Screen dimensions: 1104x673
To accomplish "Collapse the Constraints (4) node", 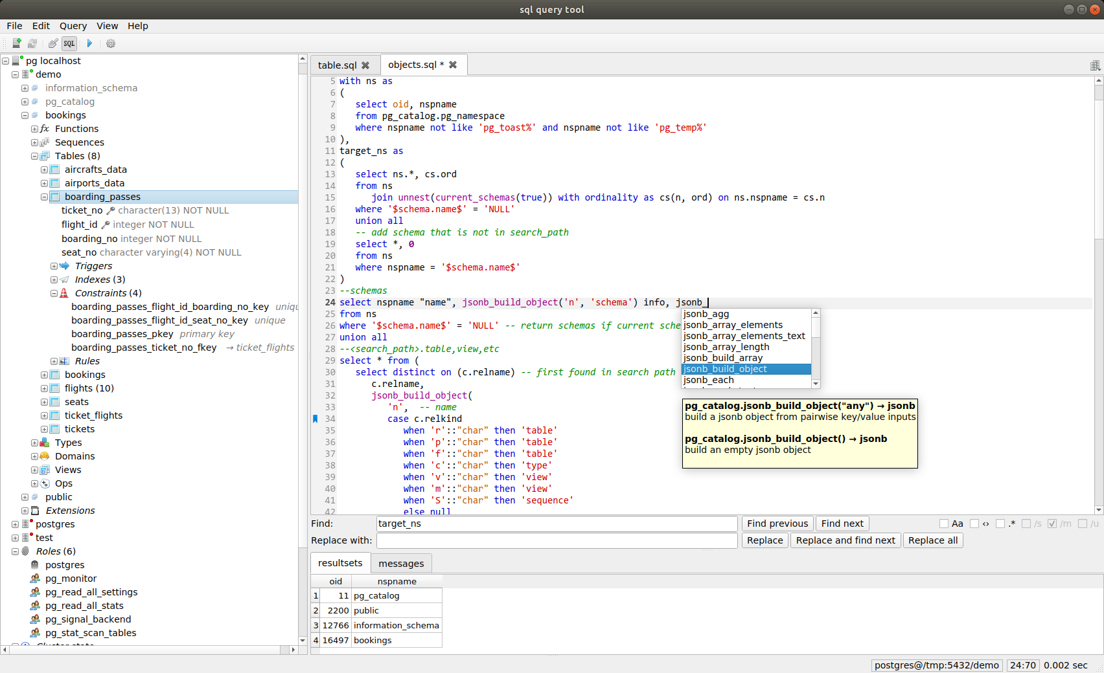I will pos(54,293).
